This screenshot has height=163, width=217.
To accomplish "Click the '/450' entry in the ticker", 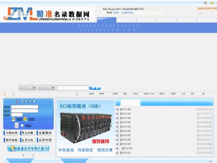I will tap(101, 94).
